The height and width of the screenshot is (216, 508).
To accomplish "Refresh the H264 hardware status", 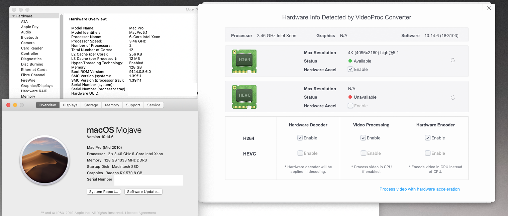I will click(453, 60).
